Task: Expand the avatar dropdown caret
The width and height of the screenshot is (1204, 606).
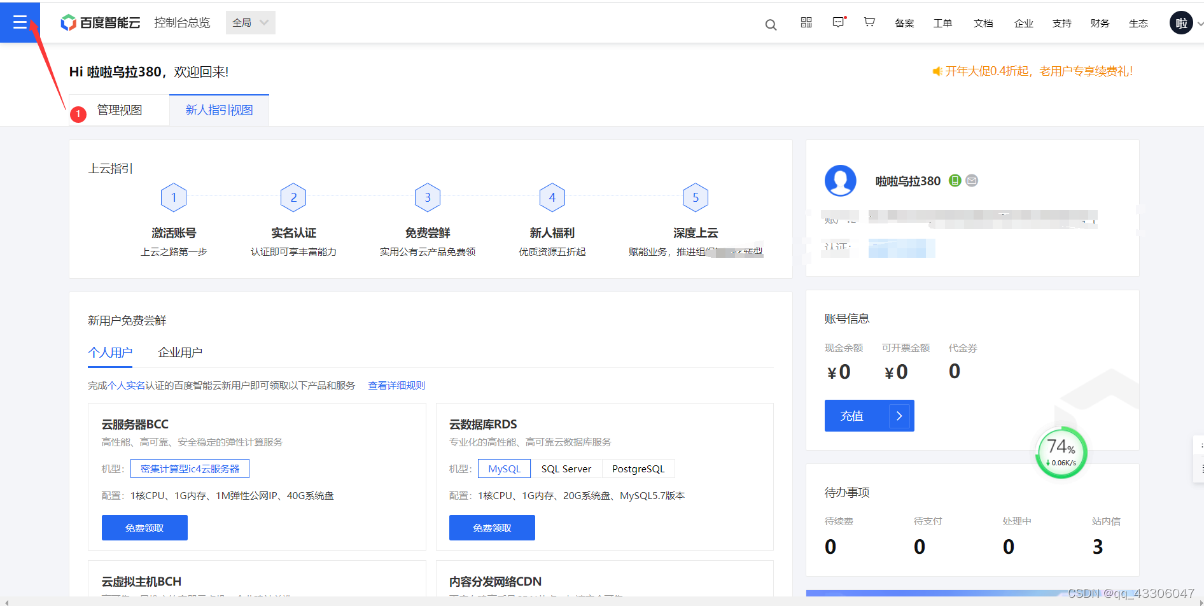Action: pos(1200,24)
